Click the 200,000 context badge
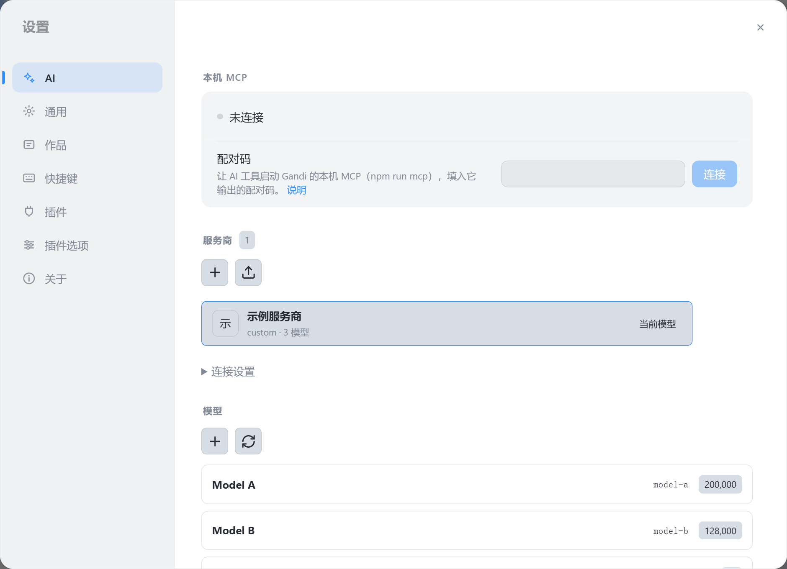The height and width of the screenshot is (569, 787). (720, 484)
